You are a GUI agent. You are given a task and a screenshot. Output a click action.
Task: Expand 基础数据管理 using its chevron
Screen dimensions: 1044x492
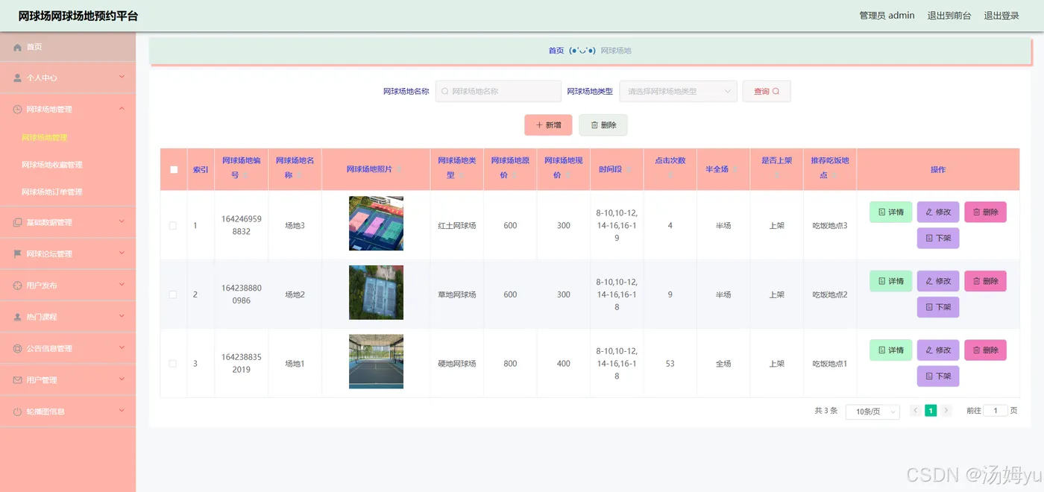[122, 221]
